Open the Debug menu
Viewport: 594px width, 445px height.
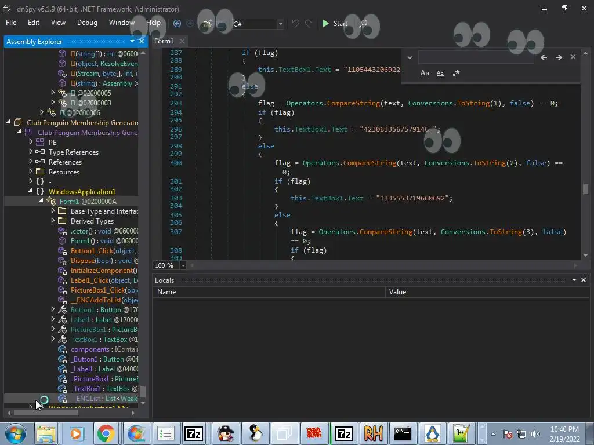[87, 23]
